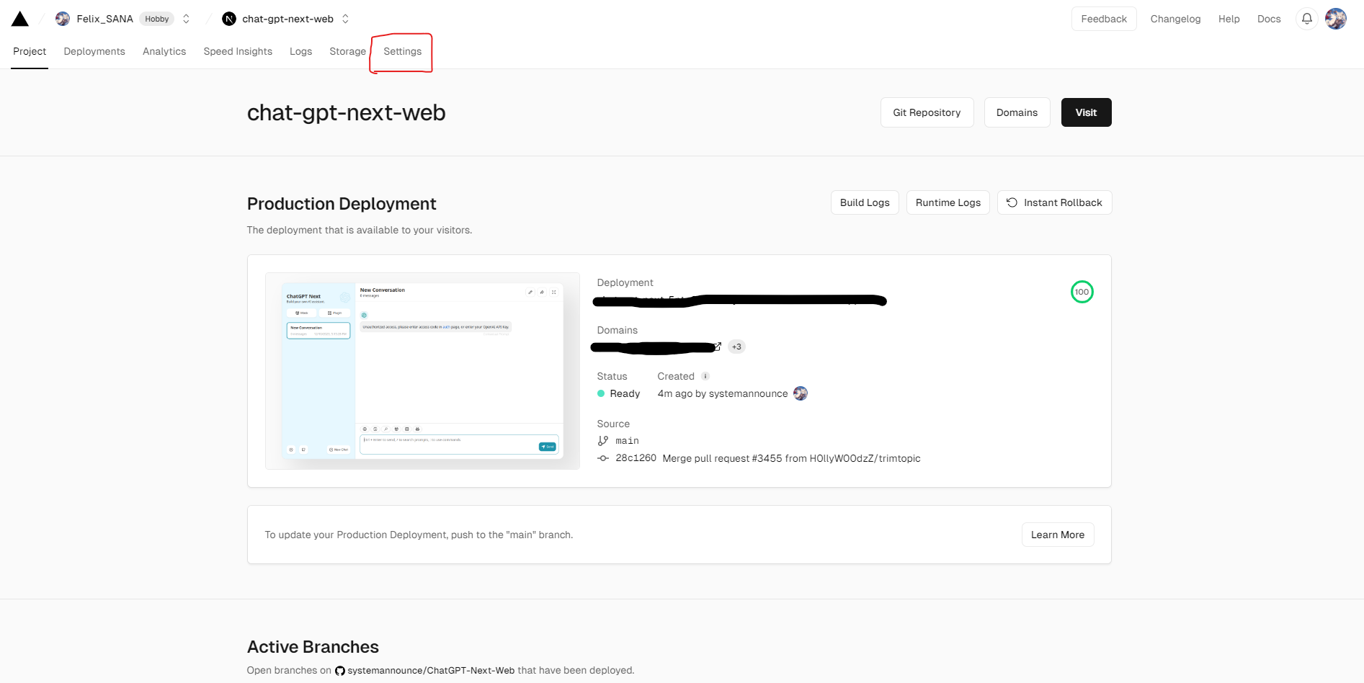Expand the chat-gpt-next-web project switcher
The width and height of the screenshot is (1364, 683).
345,19
